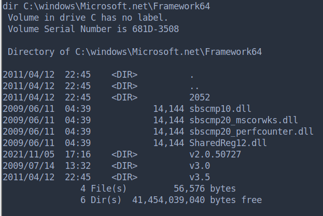Click the 2052 directory name
The width and height of the screenshot is (323, 216).
[199, 97]
